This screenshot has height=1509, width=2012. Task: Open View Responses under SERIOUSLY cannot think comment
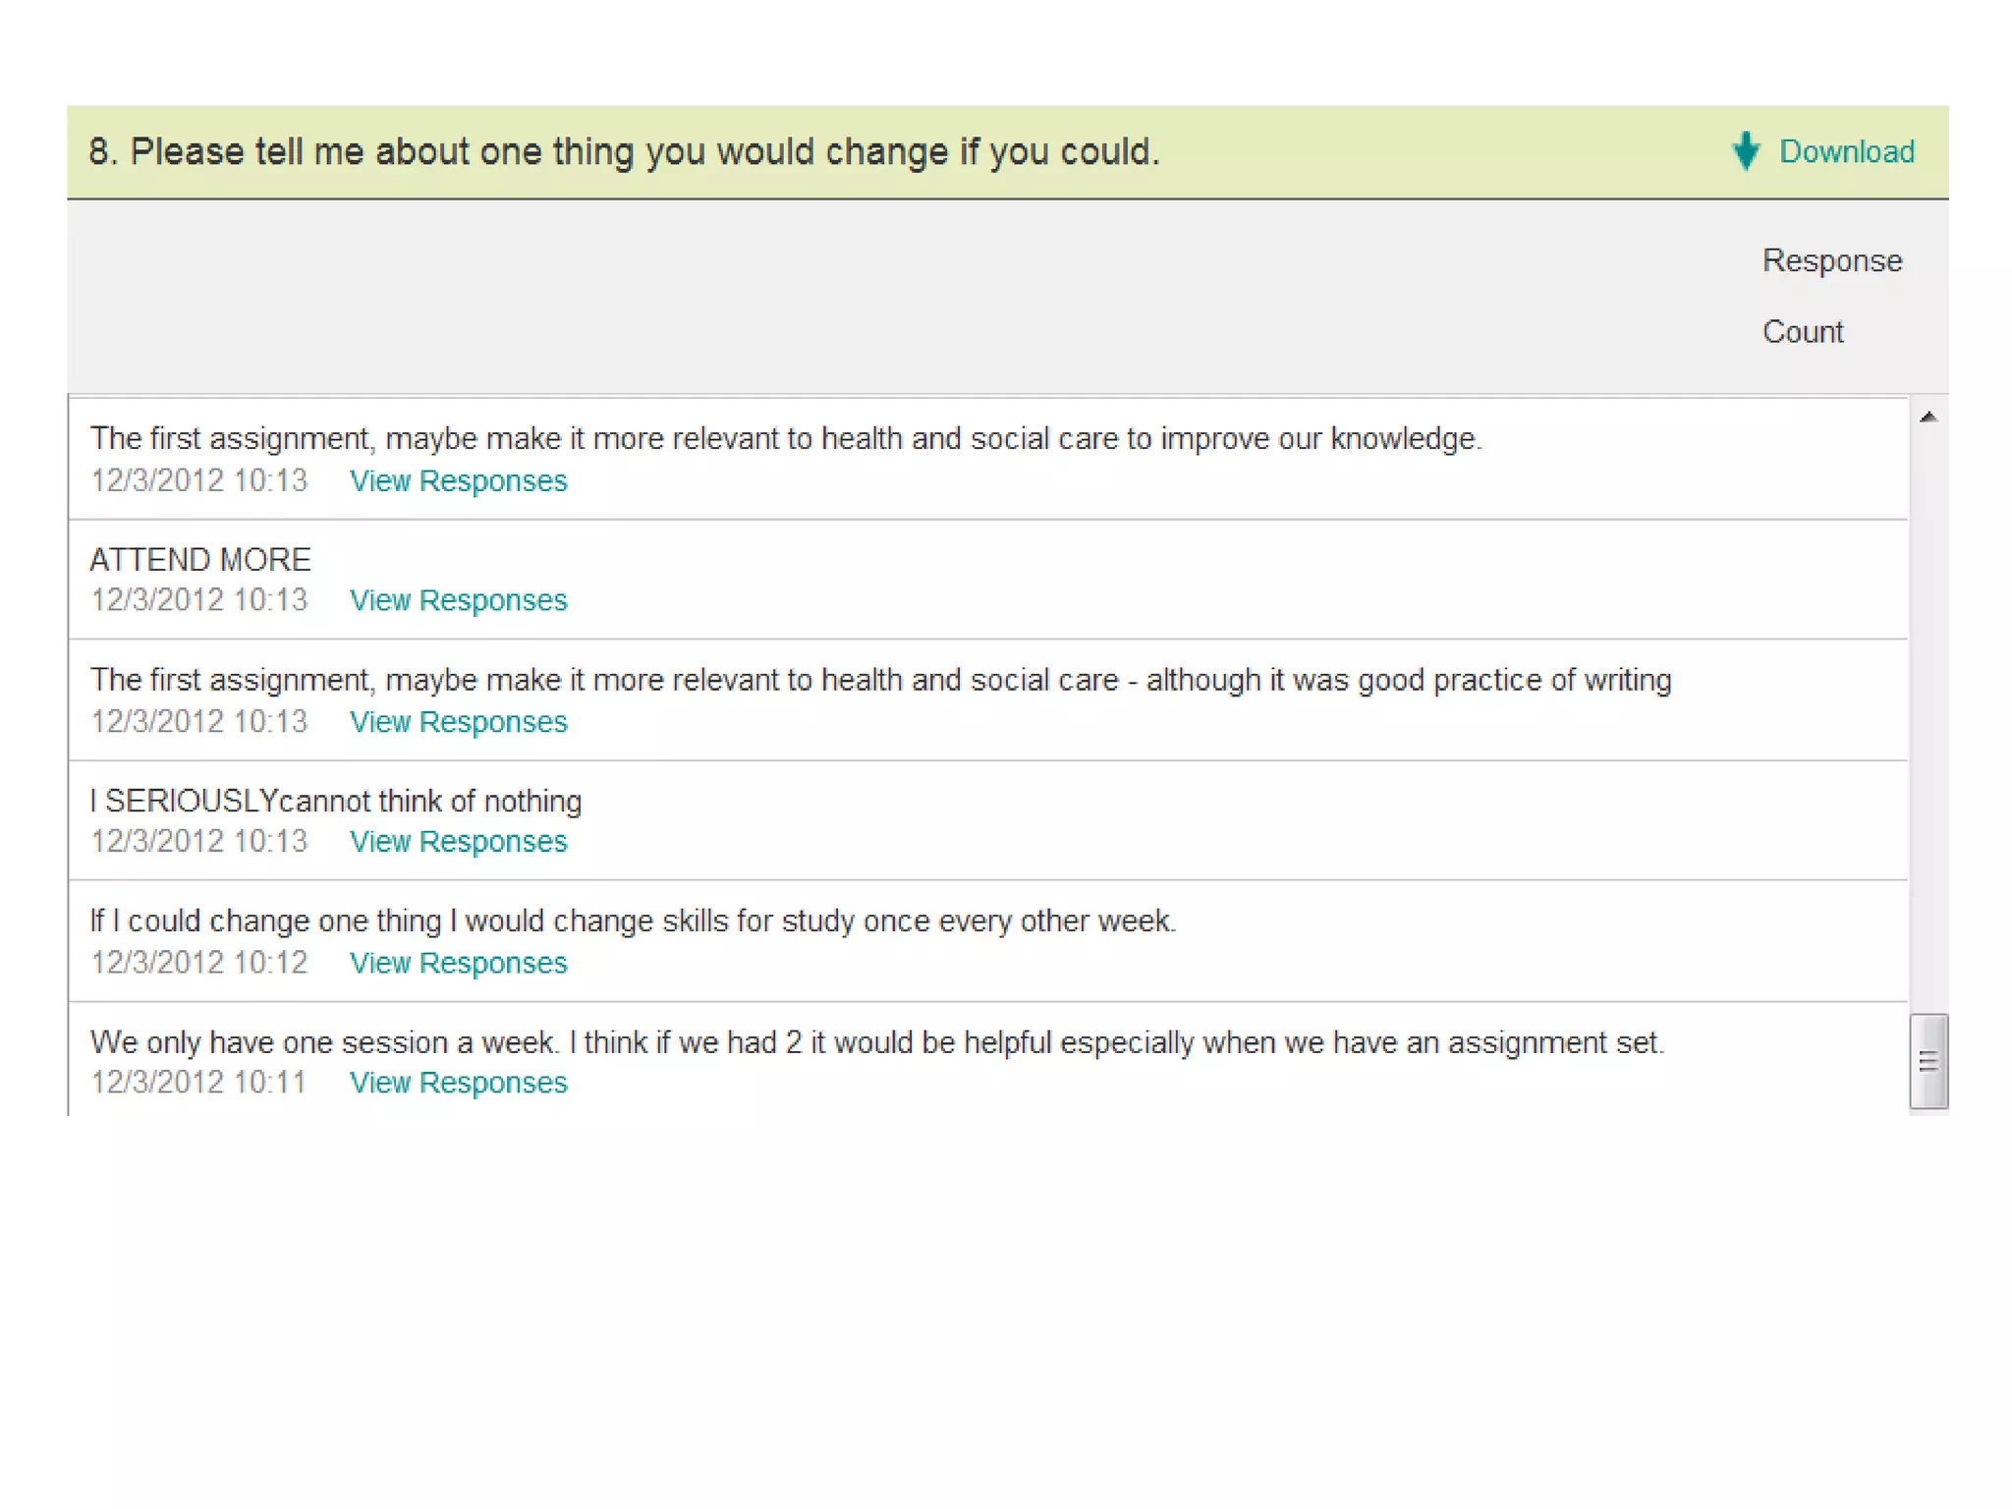click(458, 842)
